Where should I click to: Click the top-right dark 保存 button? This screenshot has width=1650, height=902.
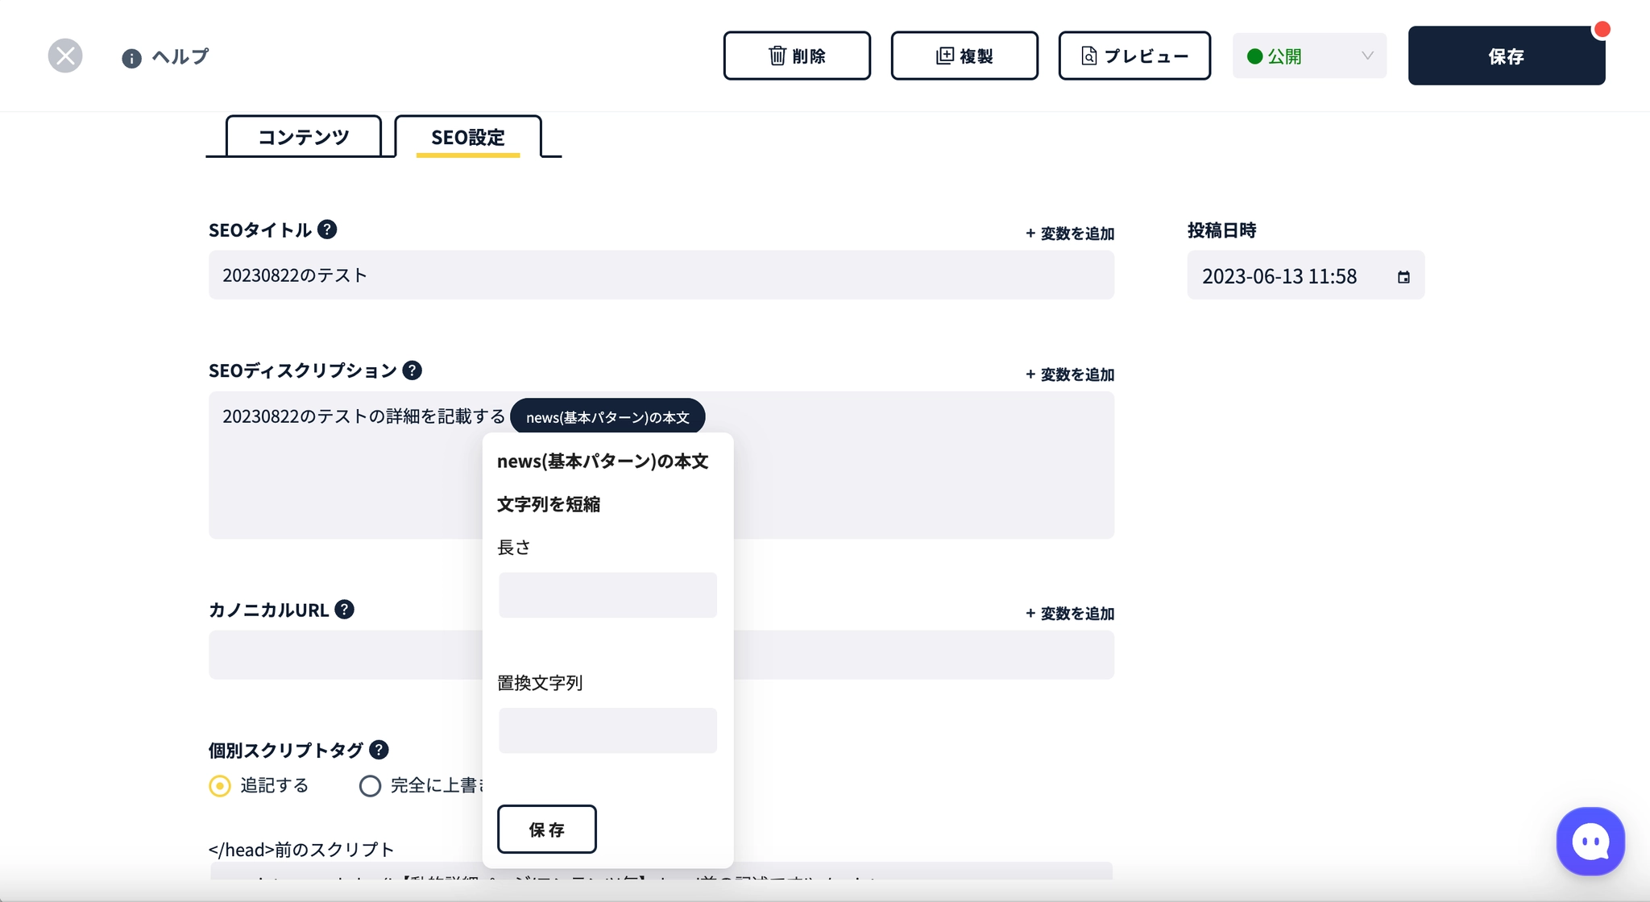1507,56
